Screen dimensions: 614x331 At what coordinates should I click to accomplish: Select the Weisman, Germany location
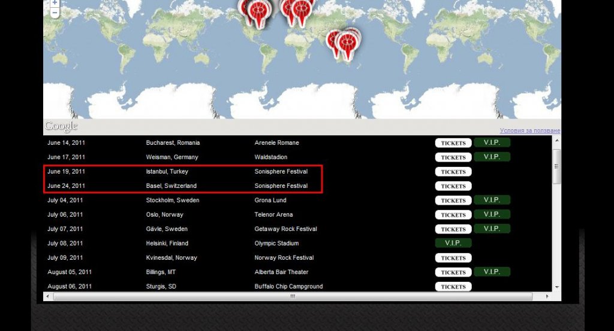(172, 157)
